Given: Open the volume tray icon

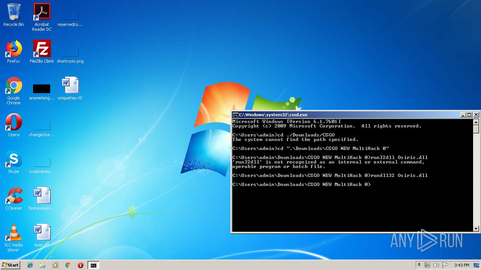Looking at the screenshot, I should tap(436, 265).
